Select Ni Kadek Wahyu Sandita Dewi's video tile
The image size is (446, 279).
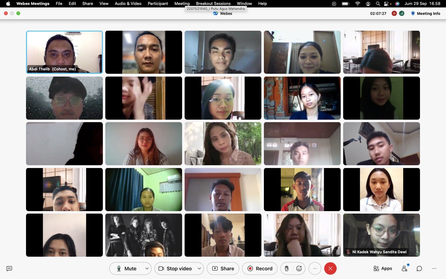pyautogui.click(x=382, y=235)
